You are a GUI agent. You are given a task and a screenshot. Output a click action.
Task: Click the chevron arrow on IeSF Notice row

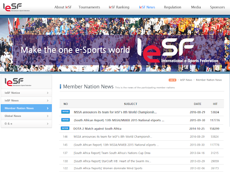point(48,93)
